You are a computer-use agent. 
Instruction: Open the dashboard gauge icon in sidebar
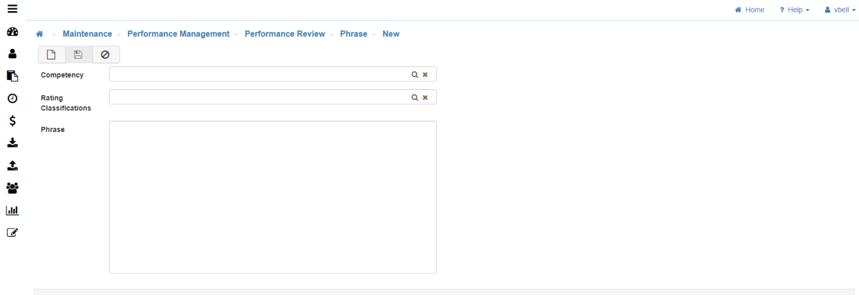[x=12, y=32]
